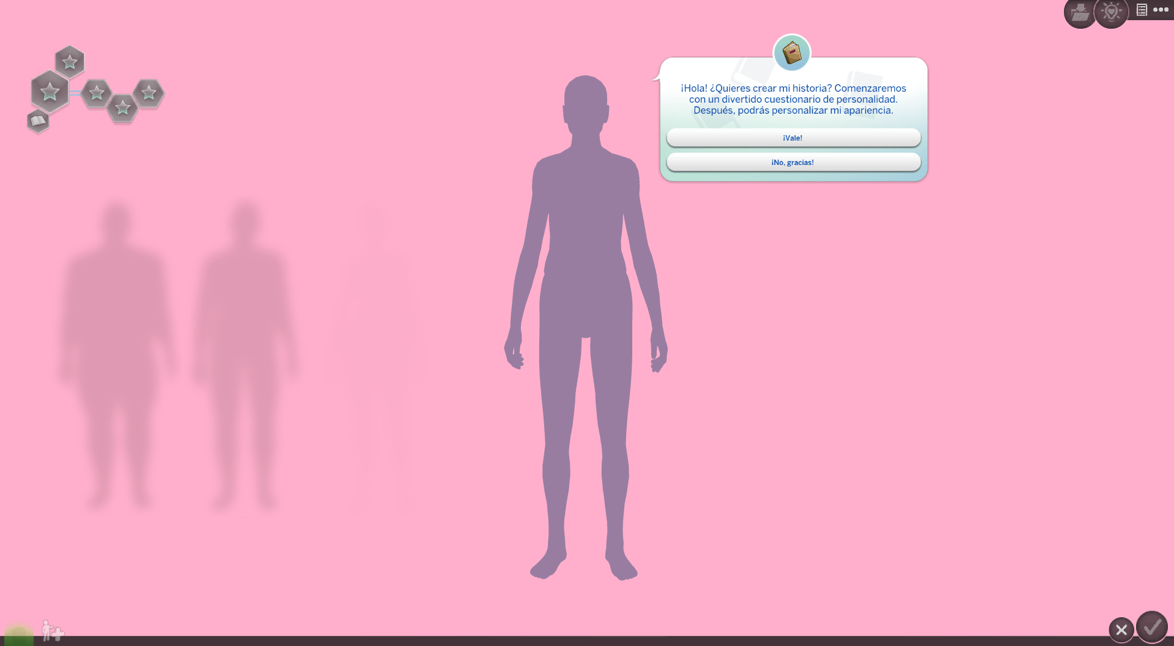
Task: Open the heart lightbulb lessons icon
Action: pos(1111,13)
